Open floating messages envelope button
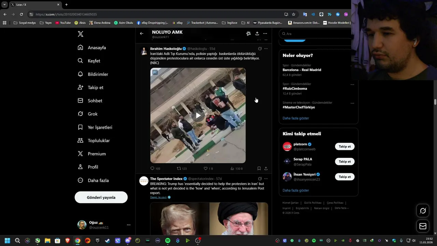The image size is (437, 246). [x=423, y=226]
